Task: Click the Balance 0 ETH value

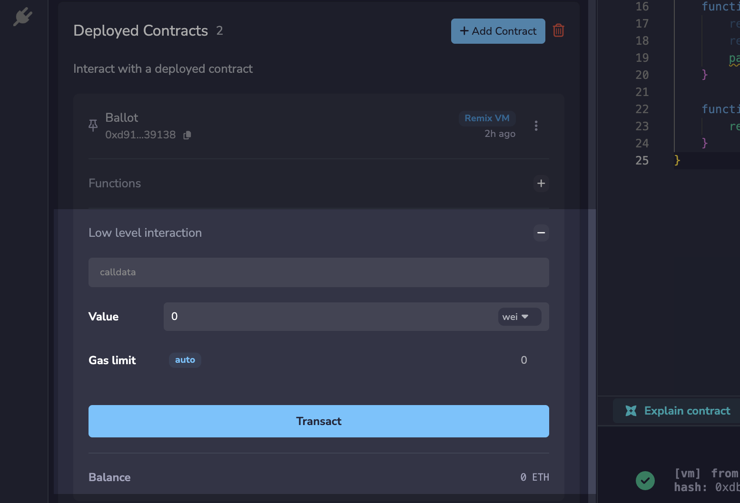Action: pyautogui.click(x=535, y=477)
